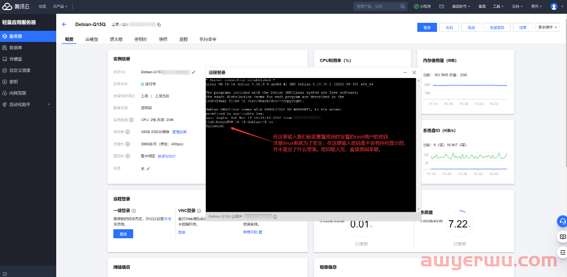The height and width of the screenshot is (277, 567).
Task: Open the 管理快照 link
Action: pos(179,132)
